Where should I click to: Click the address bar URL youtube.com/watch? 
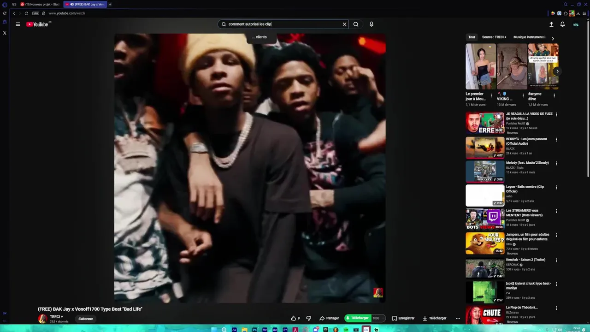pos(67,13)
